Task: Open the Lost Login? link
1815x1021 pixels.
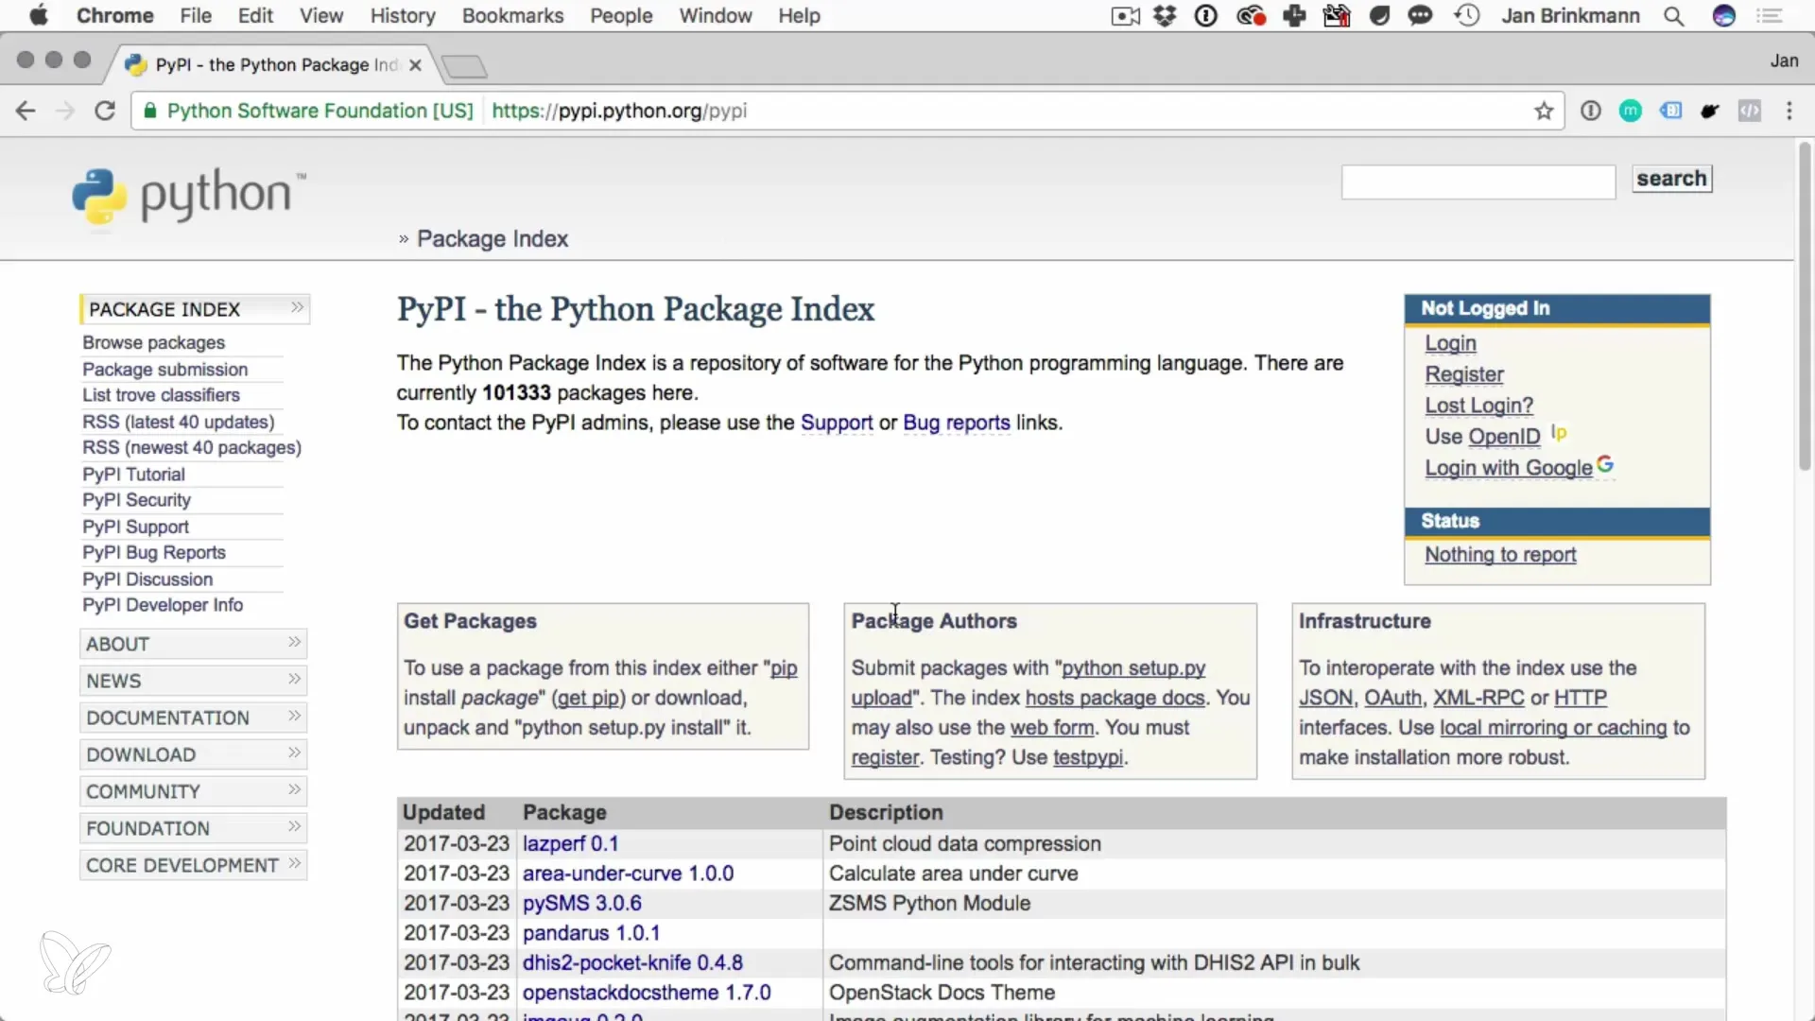Action: point(1479,406)
